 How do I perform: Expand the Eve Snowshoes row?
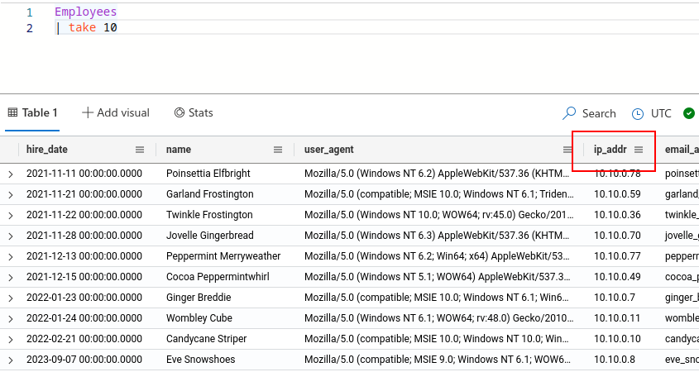(11, 360)
